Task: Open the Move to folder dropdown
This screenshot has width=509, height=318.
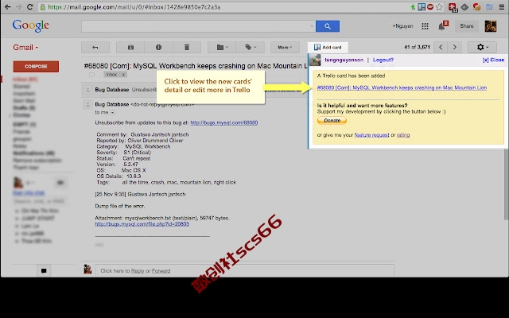Action: click(x=222, y=48)
